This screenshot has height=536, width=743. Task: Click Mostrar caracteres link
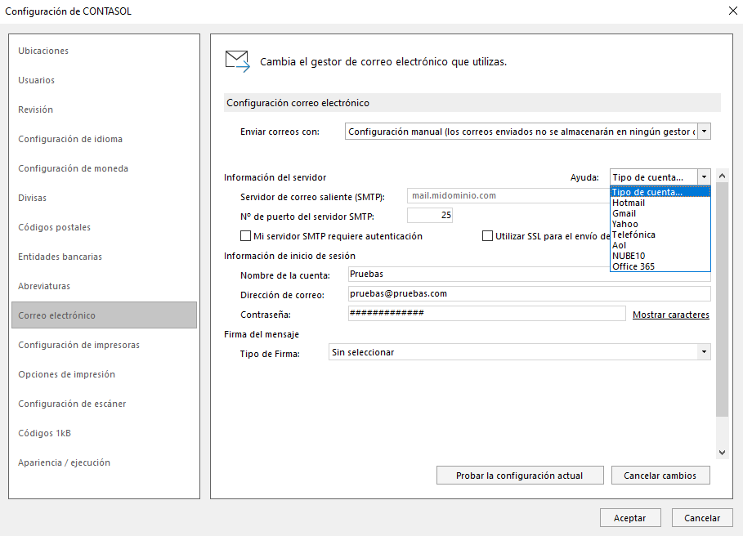(x=671, y=315)
